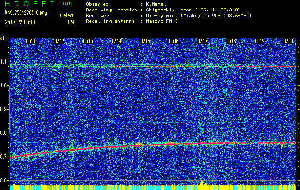This screenshot has width=300, height=190.
Task: Click the 1.1 frequency axis label
Action: (x=4, y=62)
